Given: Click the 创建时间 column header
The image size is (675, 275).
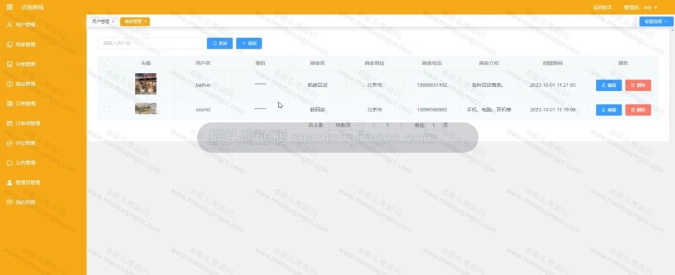Looking at the screenshot, I should (553, 63).
